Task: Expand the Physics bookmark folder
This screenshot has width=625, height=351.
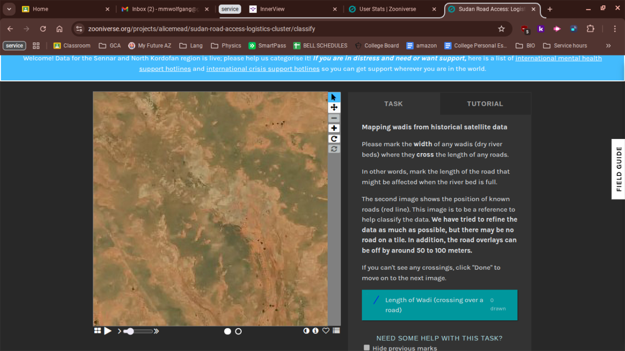Action: (x=226, y=45)
